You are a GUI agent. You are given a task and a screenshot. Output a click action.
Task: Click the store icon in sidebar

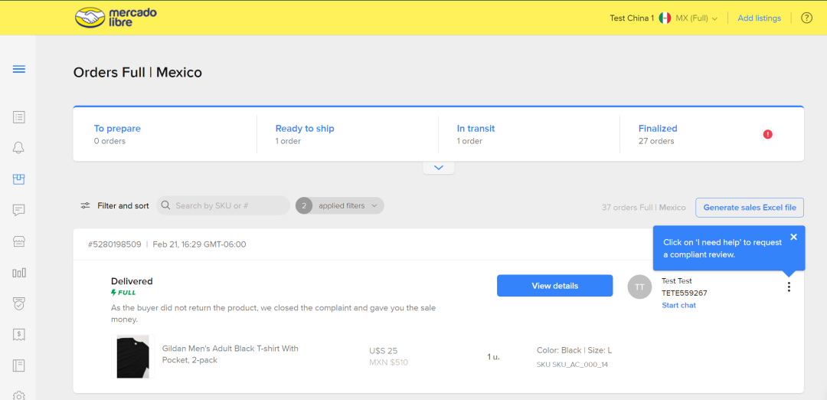point(19,241)
